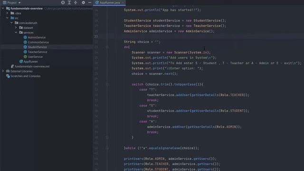Open AppRunner class in tree

click(x=30, y=62)
